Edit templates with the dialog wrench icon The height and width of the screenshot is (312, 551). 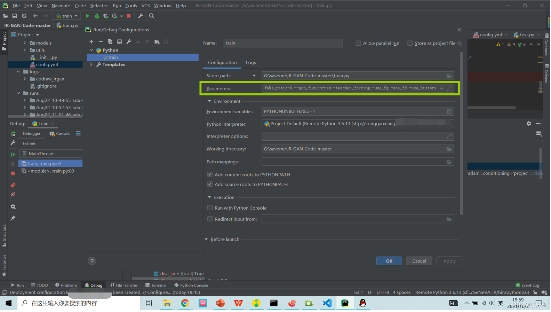click(x=129, y=42)
